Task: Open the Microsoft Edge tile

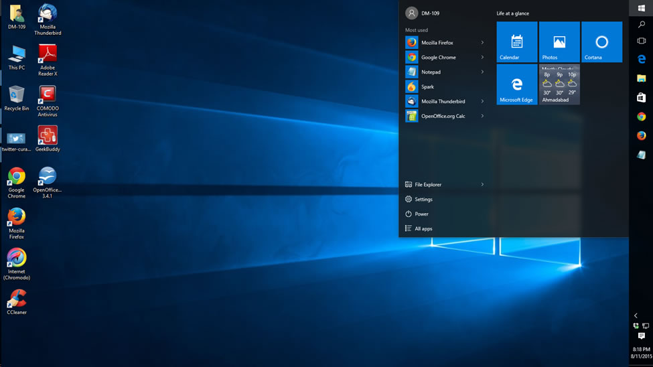Action: pos(517,84)
